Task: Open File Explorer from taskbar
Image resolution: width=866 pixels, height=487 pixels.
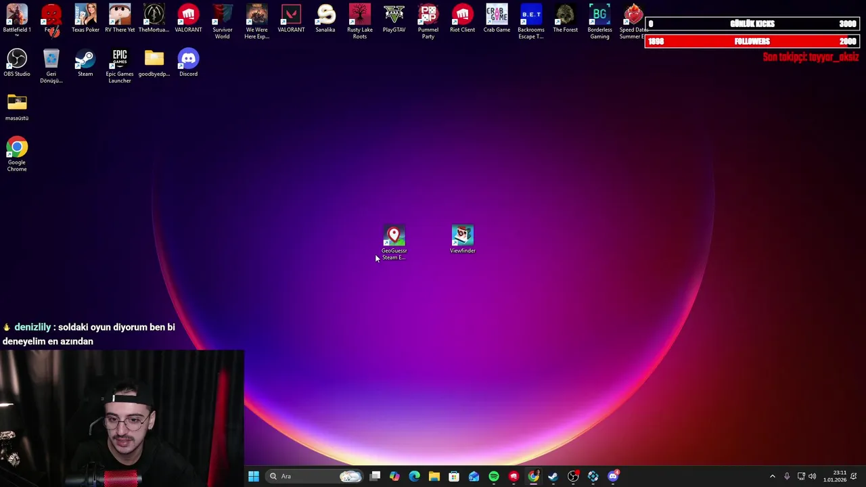Action: (x=434, y=476)
